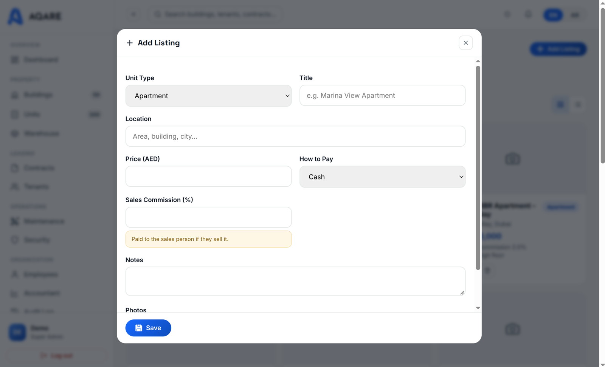Open the How to Pay dropdown

coord(382,177)
